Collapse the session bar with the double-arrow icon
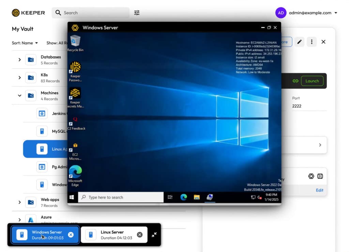This screenshot has width=349, height=252. click(x=154, y=235)
